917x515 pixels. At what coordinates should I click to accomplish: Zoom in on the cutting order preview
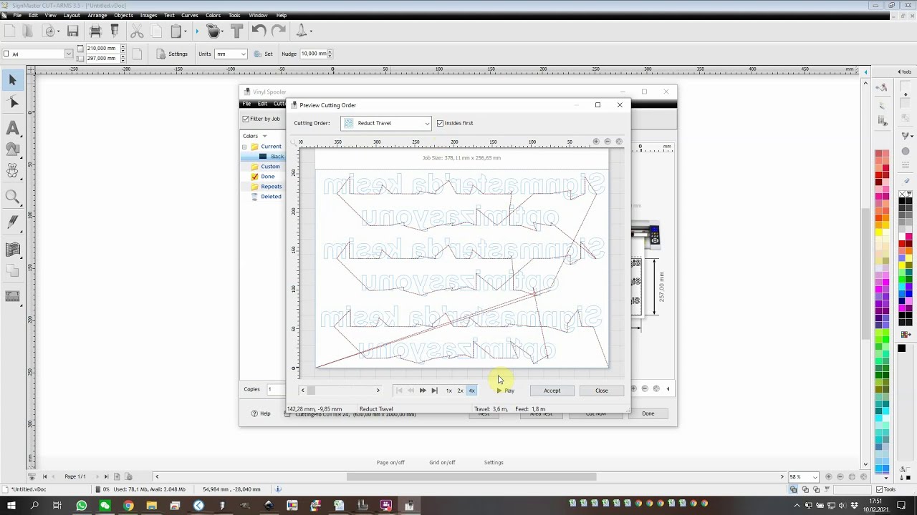(596, 142)
